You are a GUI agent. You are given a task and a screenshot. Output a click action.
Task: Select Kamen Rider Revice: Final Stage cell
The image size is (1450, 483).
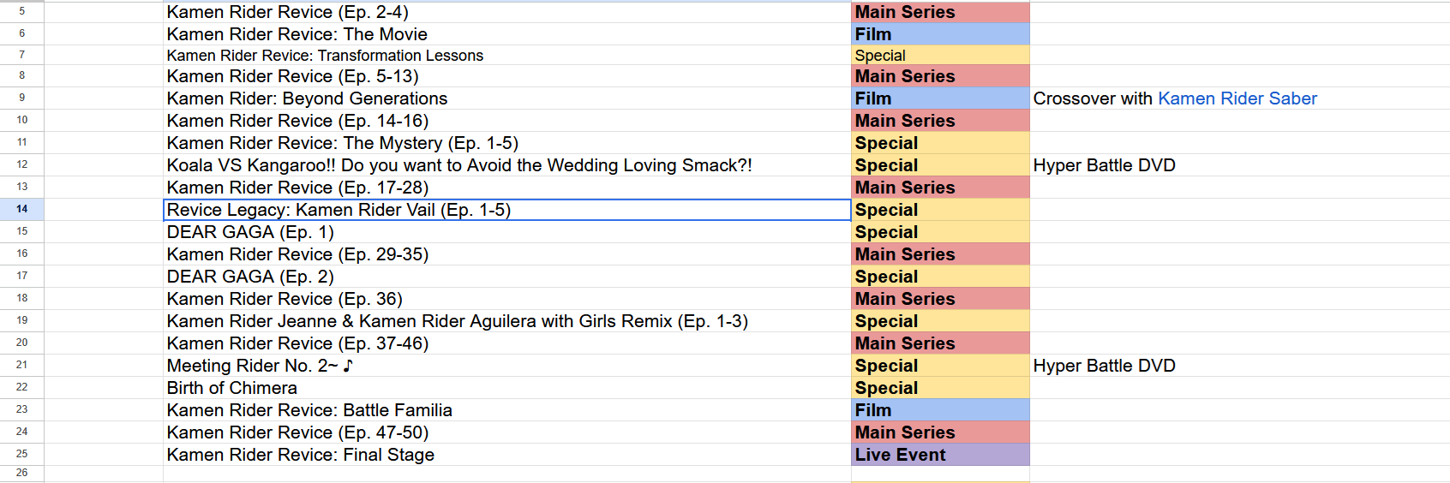(x=506, y=455)
